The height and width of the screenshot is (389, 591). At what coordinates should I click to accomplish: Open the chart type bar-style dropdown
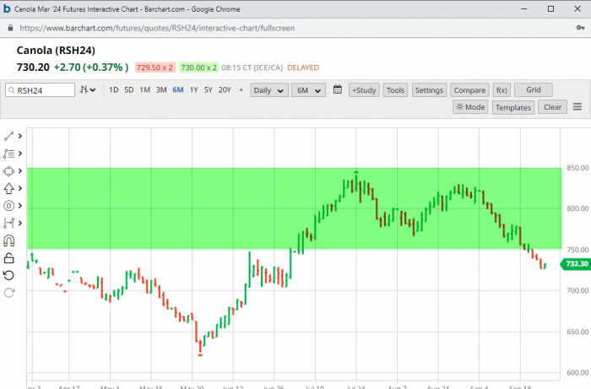(x=88, y=90)
